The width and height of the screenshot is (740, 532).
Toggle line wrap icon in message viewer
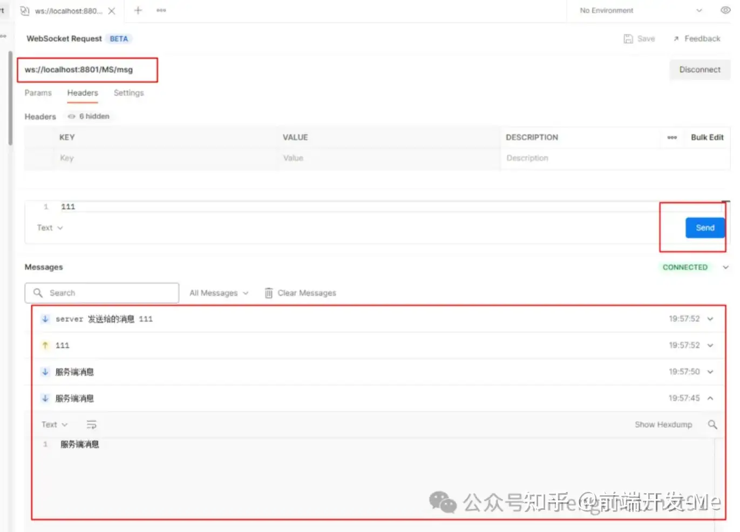coord(92,425)
